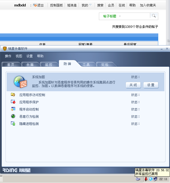The image size is (170, 183).
Task: Click the mdbdd username
Action: pyautogui.click(x=20, y=5)
